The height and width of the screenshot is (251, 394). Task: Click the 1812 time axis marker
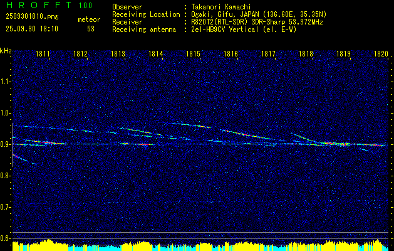80,53
